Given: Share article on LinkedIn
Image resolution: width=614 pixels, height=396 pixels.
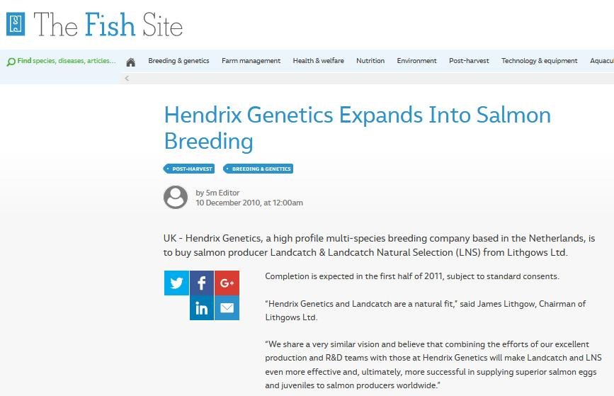Looking at the screenshot, I should click(x=202, y=308).
